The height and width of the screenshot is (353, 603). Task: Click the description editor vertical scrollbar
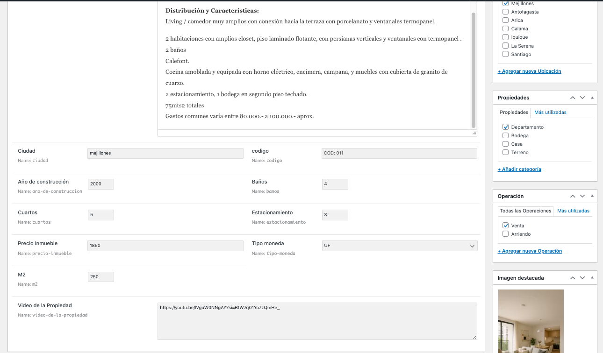(474, 70)
